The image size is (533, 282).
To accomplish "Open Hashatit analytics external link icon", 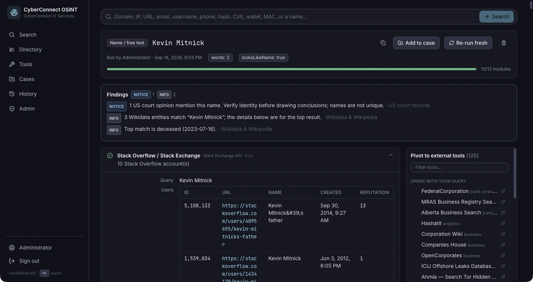I will point(503,223).
